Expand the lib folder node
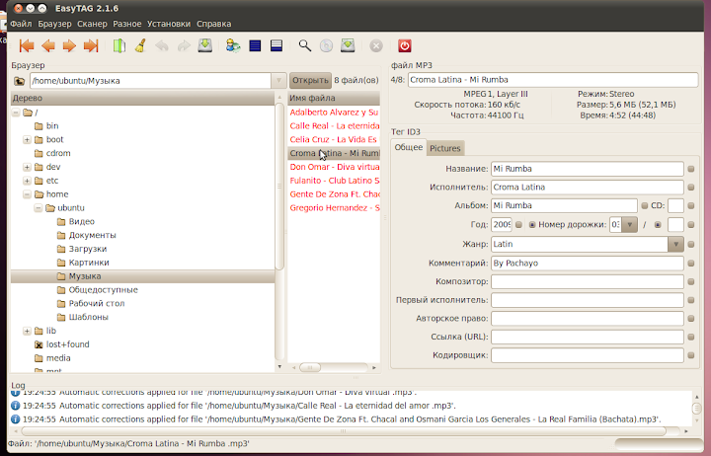 (x=28, y=331)
